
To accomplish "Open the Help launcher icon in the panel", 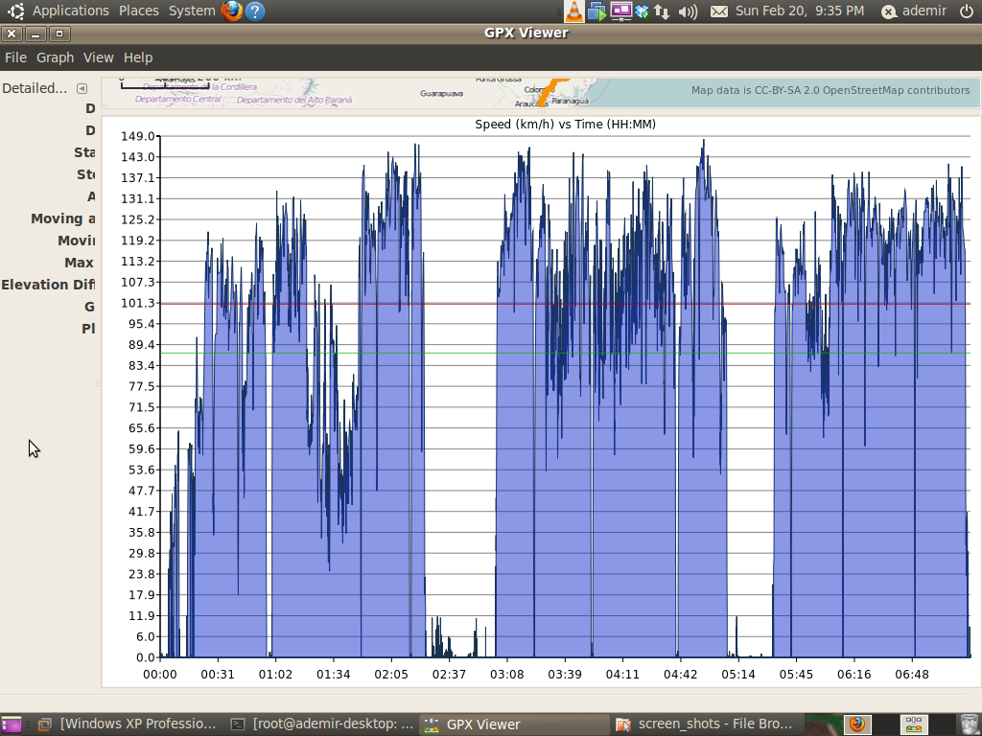I will point(255,11).
